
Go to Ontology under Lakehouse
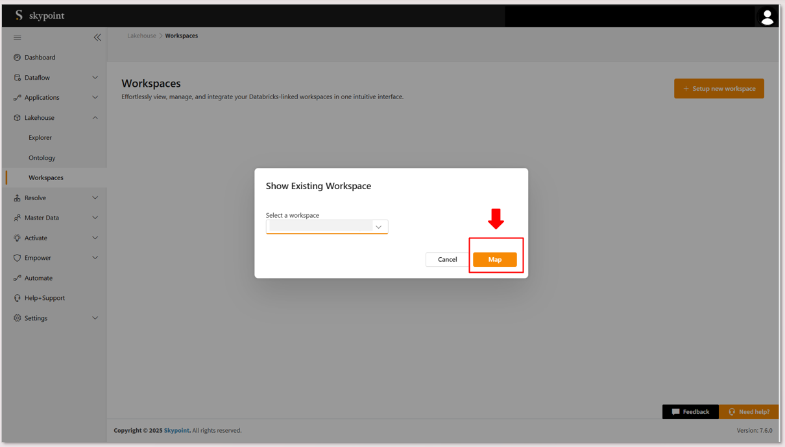[42, 158]
